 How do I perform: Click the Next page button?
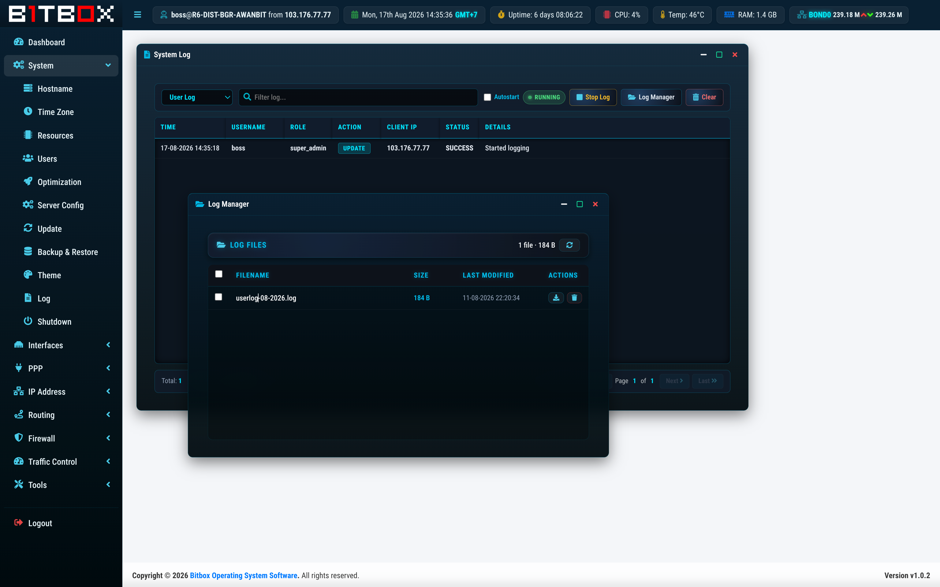674,381
